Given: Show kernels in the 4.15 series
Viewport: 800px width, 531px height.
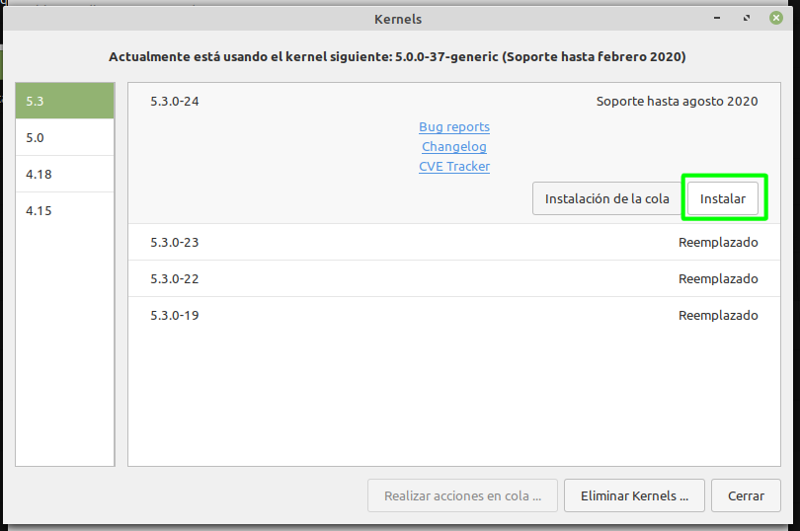Looking at the screenshot, I should pos(64,210).
